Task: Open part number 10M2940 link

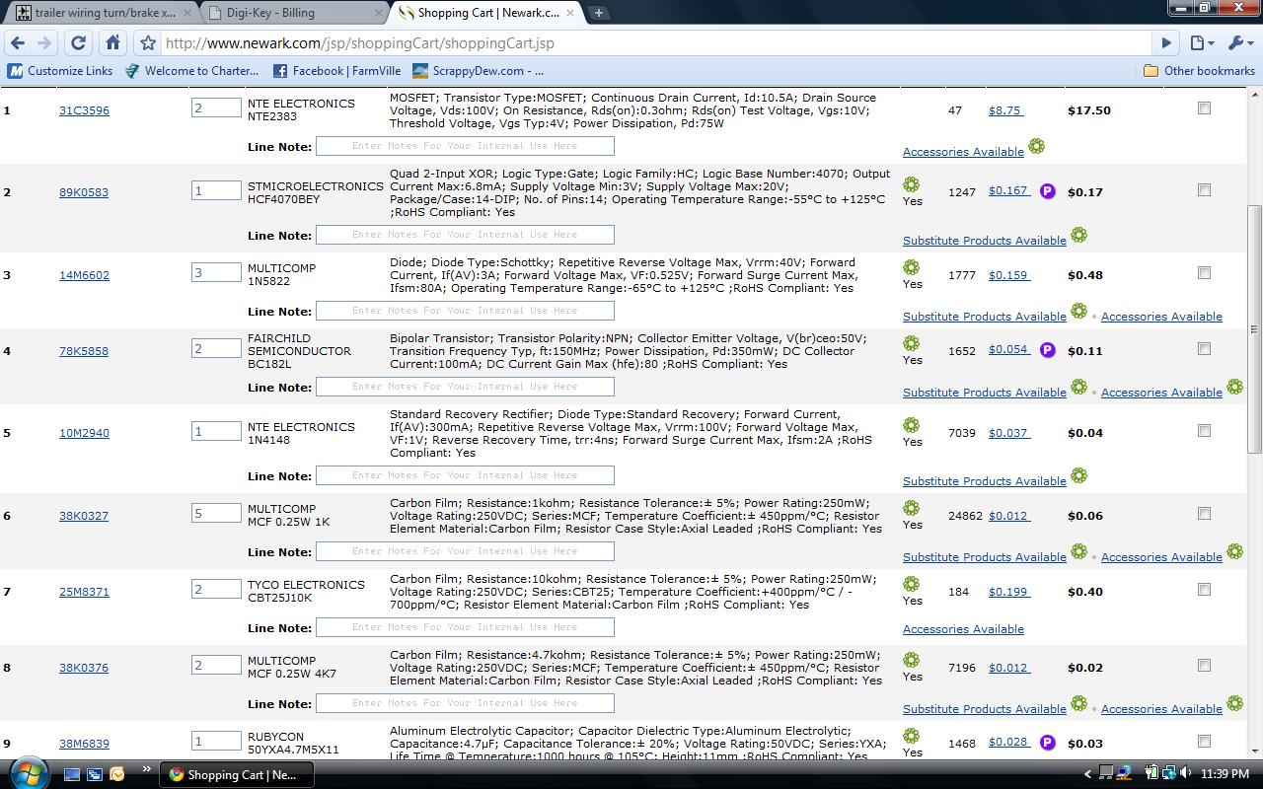Action: point(84,433)
